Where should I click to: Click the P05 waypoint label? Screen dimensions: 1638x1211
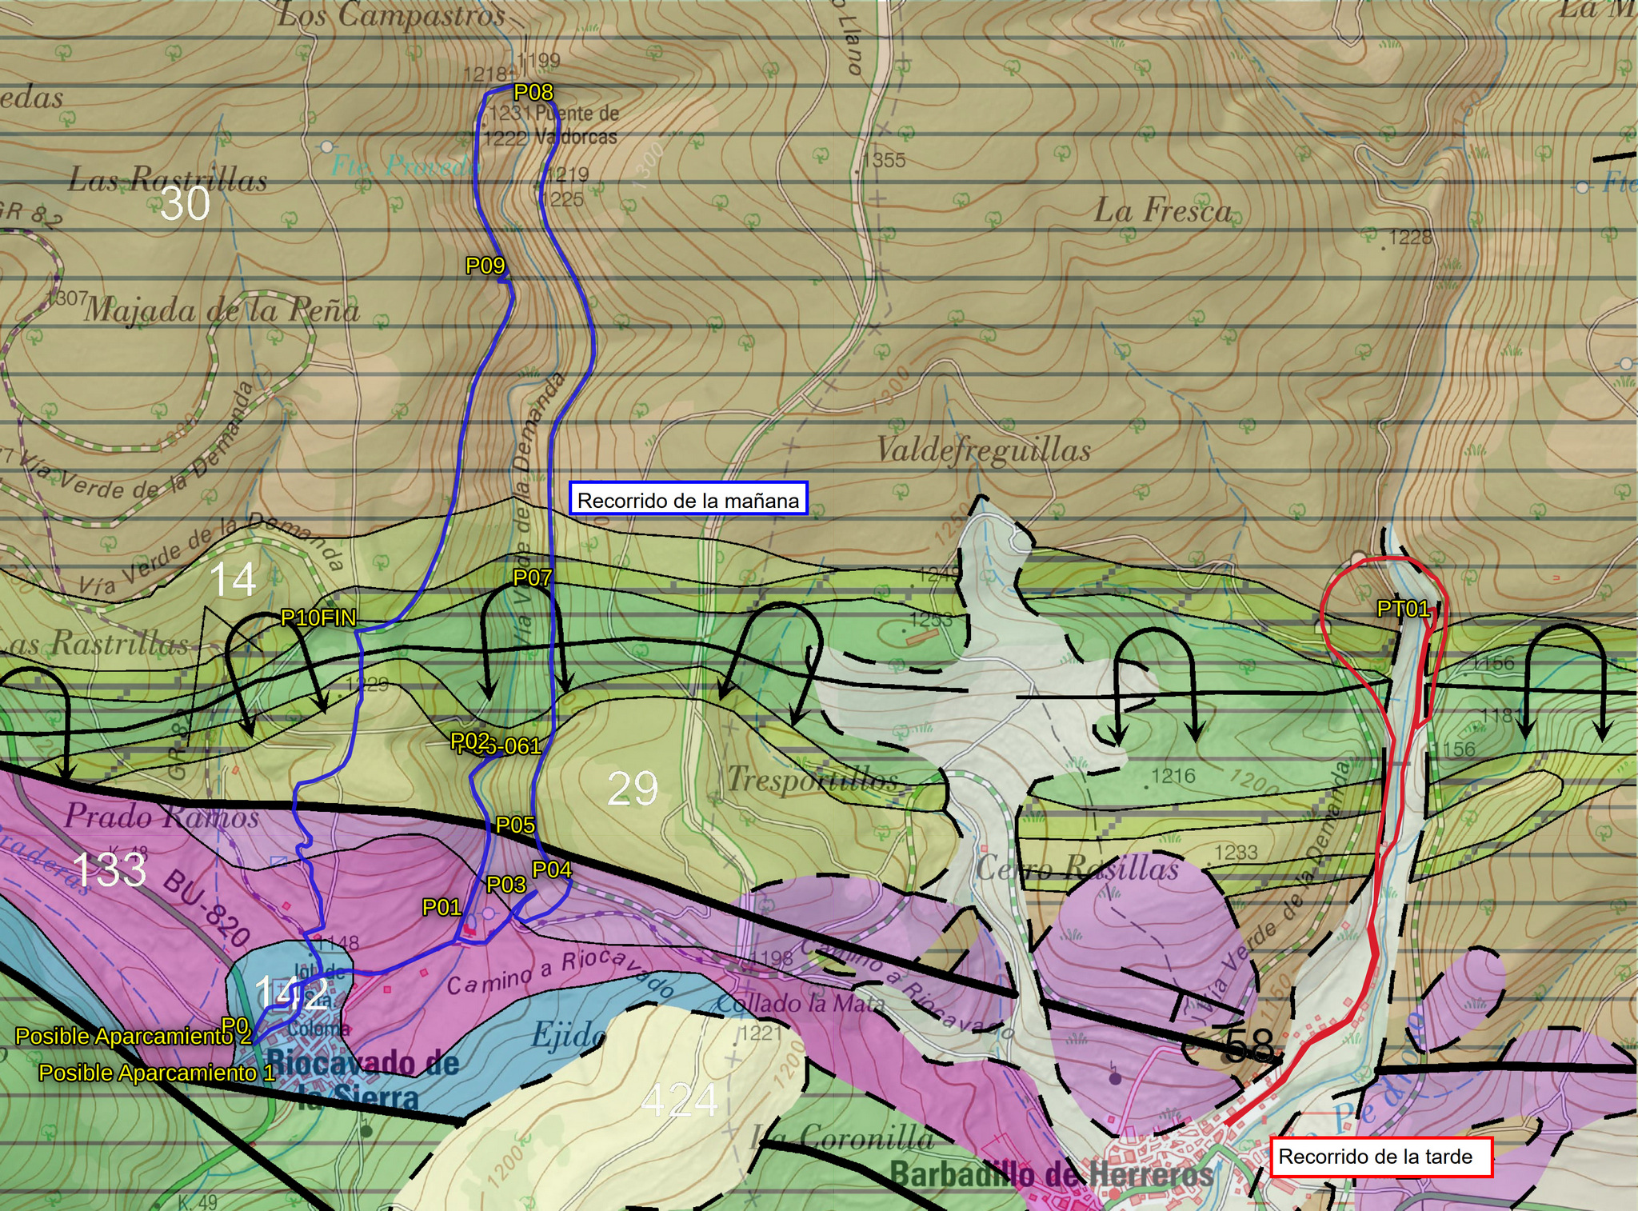[x=515, y=825]
